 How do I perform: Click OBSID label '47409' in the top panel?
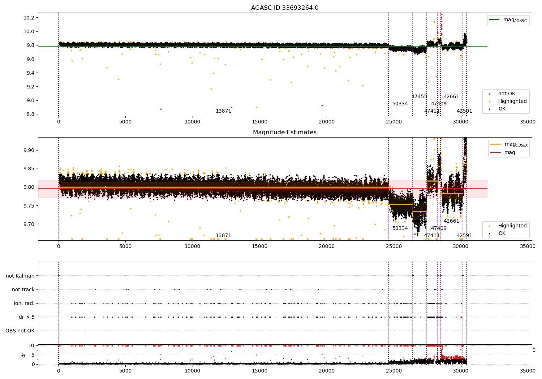click(439, 104)
